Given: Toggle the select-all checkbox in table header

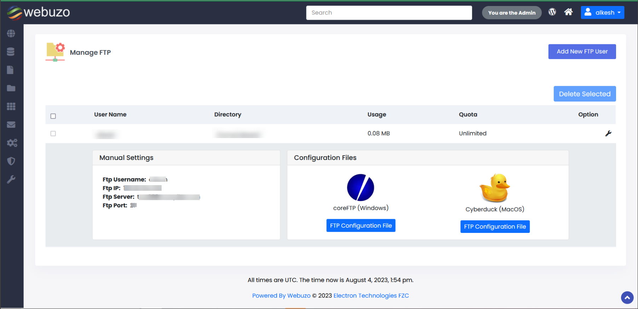Looking at the screenshot, I should (x=53, y=116).
